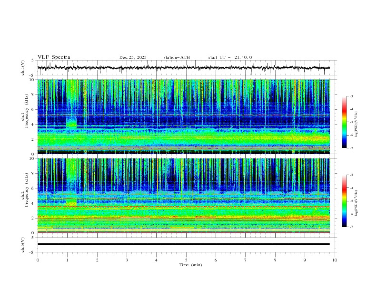Click the 'start UT = 21:40:0' text
This screenshot has height=292, width=377.
coord(230,57)
